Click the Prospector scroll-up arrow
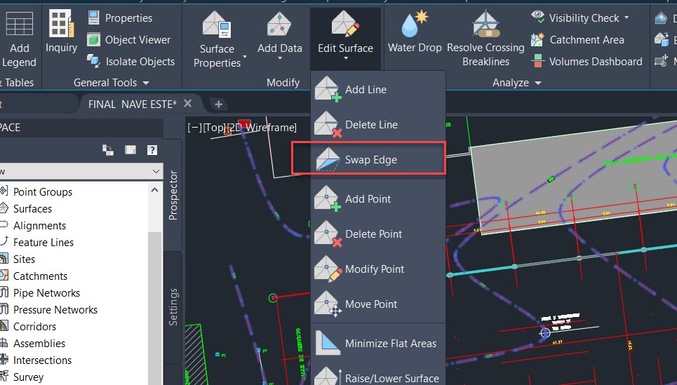Viewport: 677px width, 385px height. (x=155, y=189)
